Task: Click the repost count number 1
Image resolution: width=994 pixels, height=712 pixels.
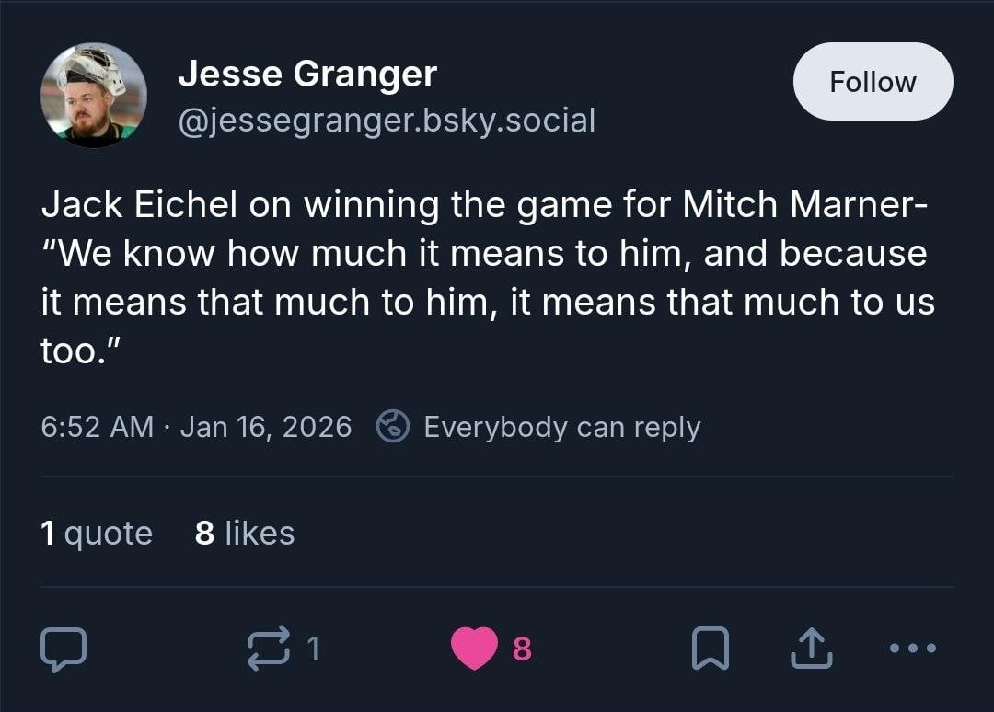Action: pyautogui.click(x=313, y=649)
